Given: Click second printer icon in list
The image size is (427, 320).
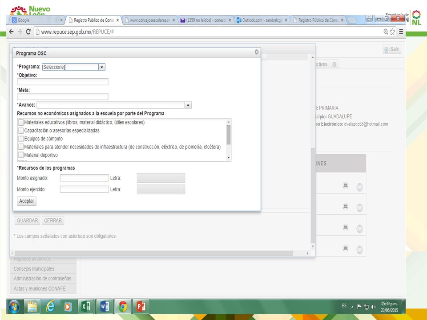Looking at the screenshot, I should click(x=346, y=207).
